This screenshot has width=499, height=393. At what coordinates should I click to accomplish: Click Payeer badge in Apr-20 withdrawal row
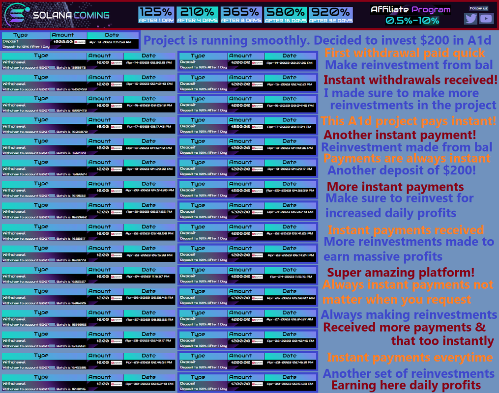117,191
